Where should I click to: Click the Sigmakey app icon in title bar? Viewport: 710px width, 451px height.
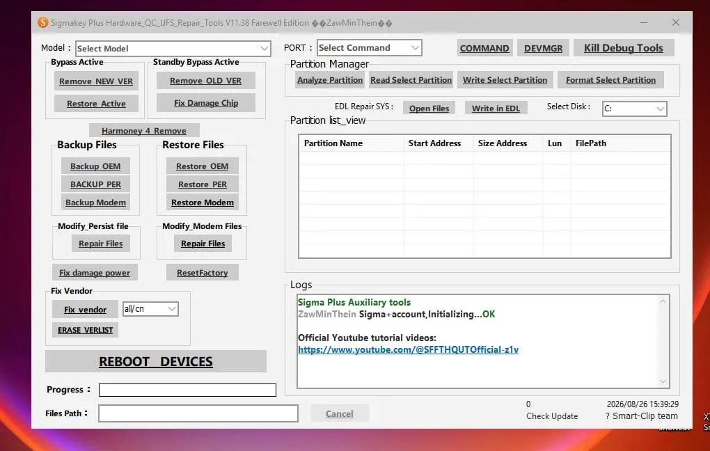(x=42, y=22)
